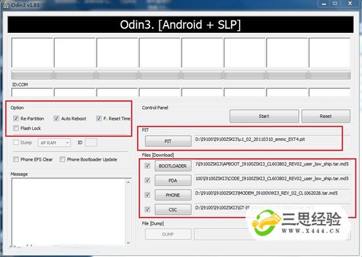362x257 pixels.
Task: Click the first ID:COM port field
Action: [32, 92]
